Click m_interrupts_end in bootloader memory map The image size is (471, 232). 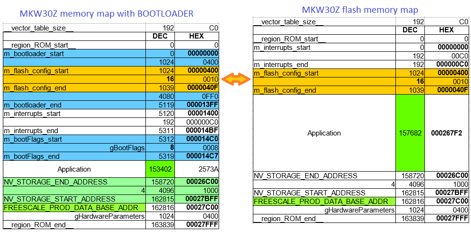[x=31, y=131]
